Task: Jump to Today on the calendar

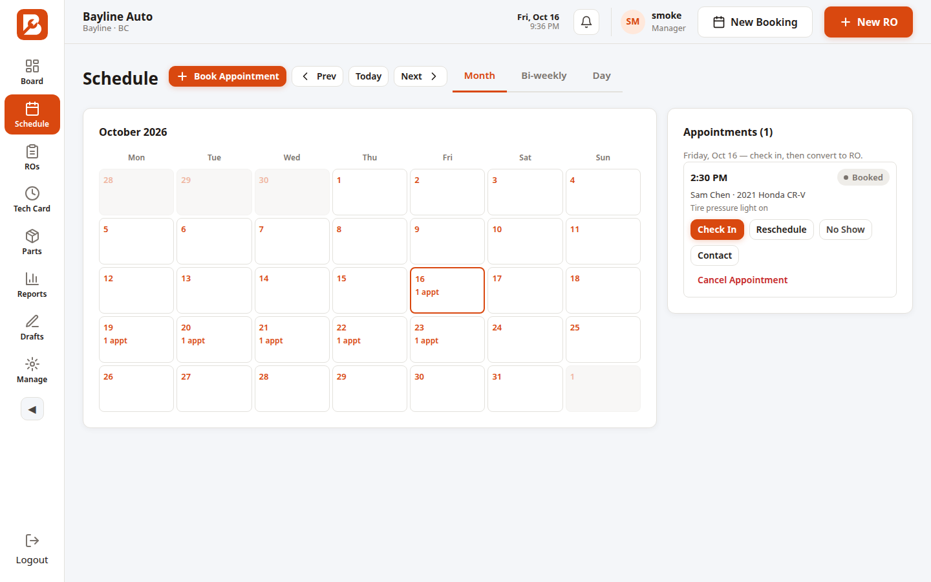Action: click(x=369, y=76)
